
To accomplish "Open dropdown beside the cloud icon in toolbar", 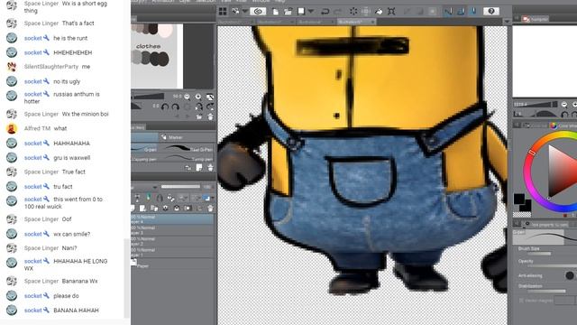I will pyautogui.click(x=245, y=12).
